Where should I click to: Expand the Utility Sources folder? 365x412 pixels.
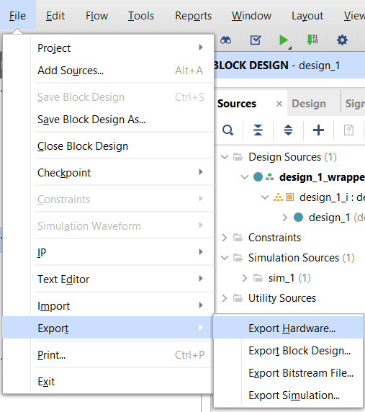pos(224,298)
